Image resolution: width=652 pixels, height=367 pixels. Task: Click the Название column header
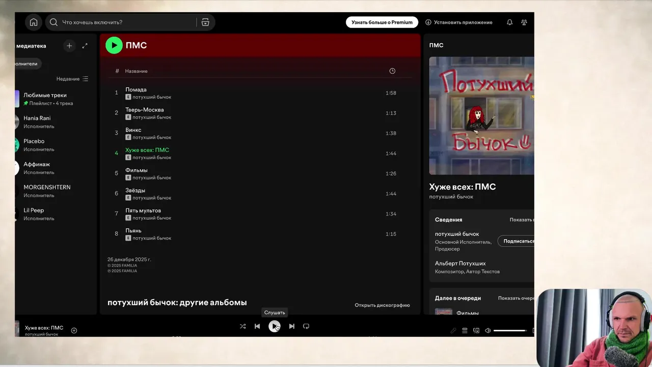coord(137,71)
